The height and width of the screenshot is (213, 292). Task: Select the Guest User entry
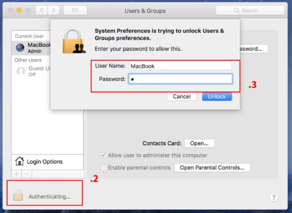(x=31, y=71)
